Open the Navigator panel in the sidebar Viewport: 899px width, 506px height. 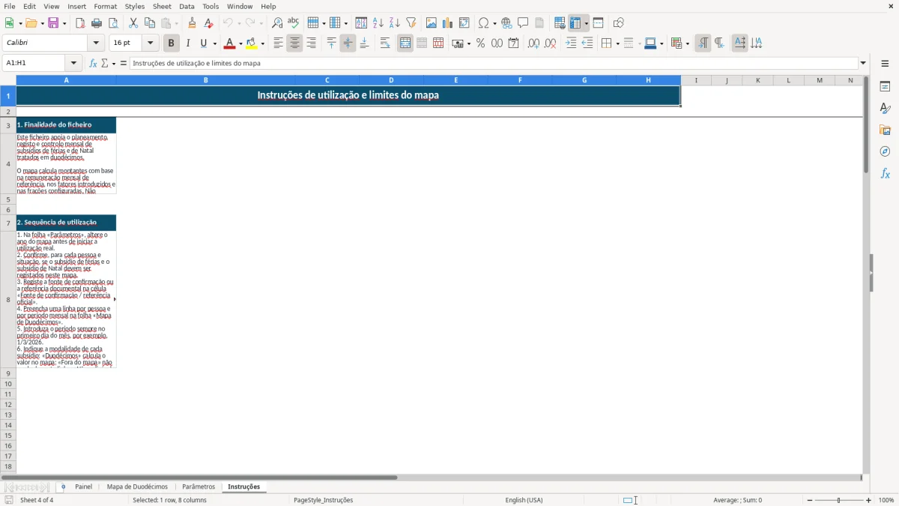click(x=885, y=151)
